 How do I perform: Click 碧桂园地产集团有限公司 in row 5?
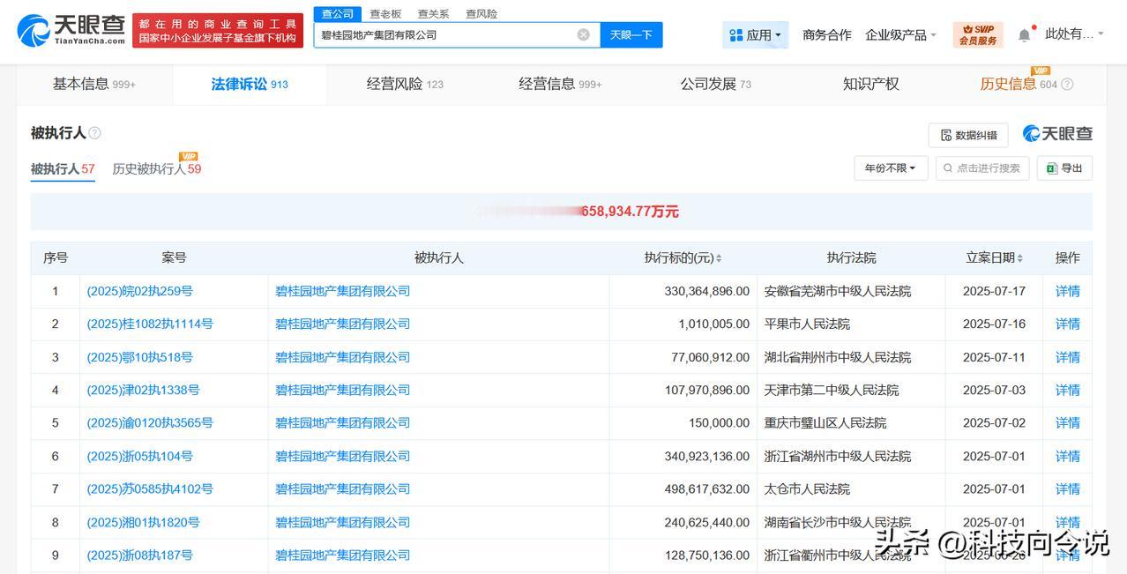(343, 423)
